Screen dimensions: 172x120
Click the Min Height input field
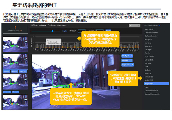[82, 31]
